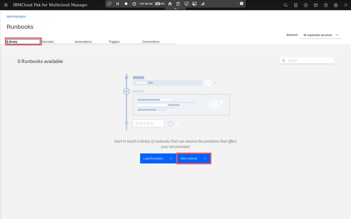351x219 pixels.
Task: Open the hamburger navigation menu
Action: (x=6, y=5)
